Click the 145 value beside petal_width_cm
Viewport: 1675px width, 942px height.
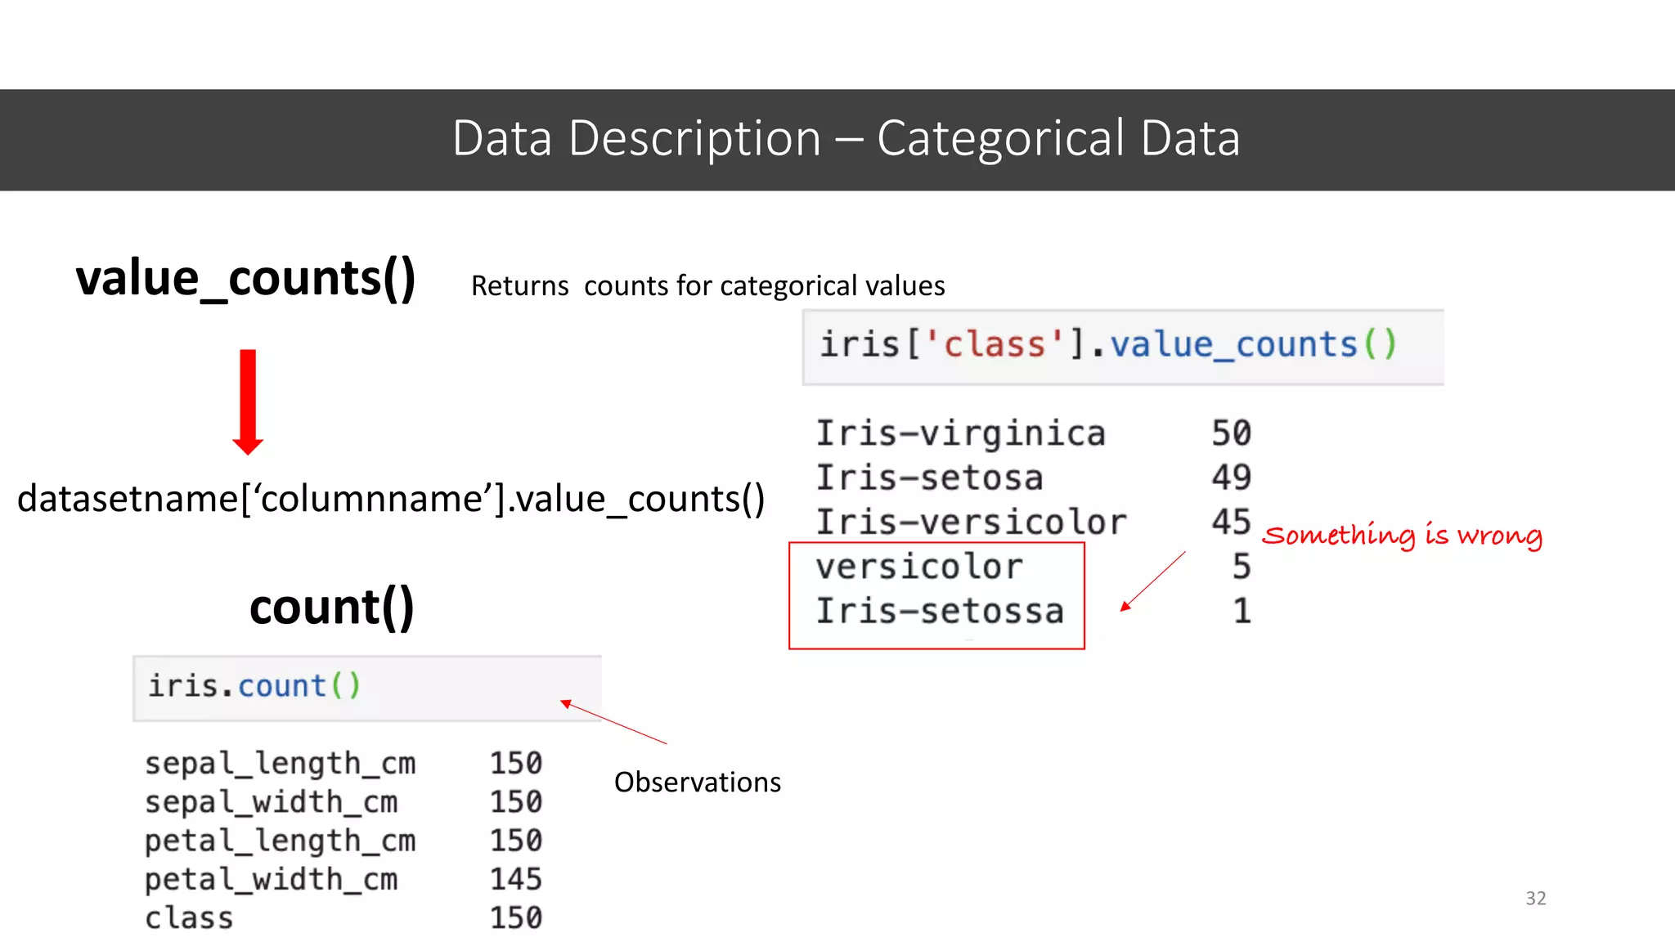516,880
